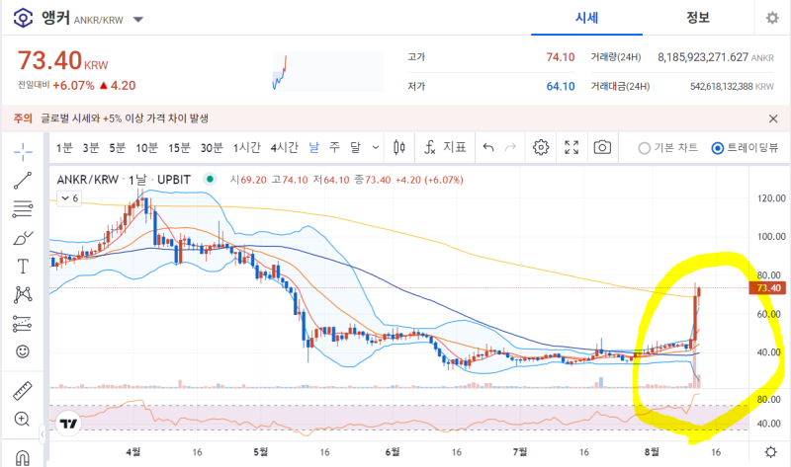Select the brush drawing tool
The width and height of the screenshot is (791, 467).
(x=23, y=238)
